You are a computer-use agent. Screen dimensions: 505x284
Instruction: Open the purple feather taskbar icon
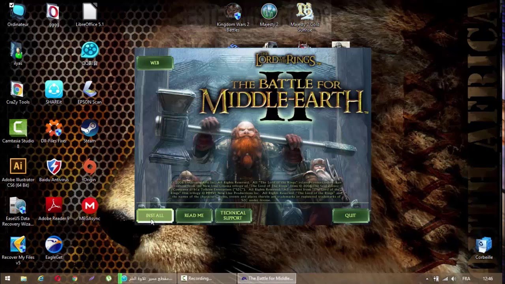tap(92, 278)
